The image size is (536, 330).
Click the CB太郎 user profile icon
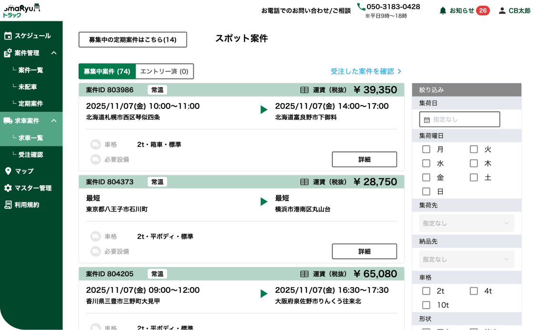pos(502,10)
